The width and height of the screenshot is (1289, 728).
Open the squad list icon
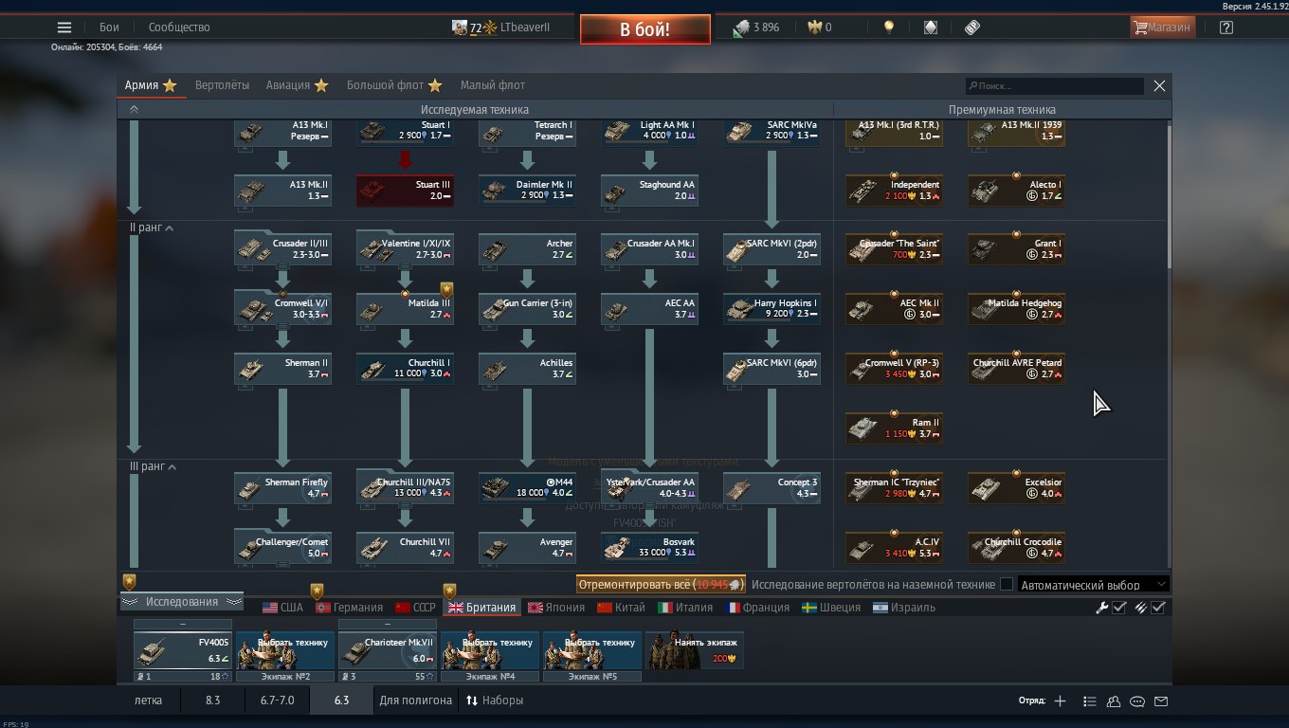(x=1089, y=701)
